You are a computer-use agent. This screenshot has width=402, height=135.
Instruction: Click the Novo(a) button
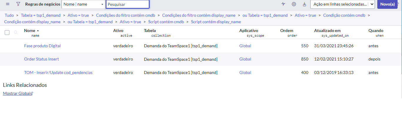click(x=387, y=4)
